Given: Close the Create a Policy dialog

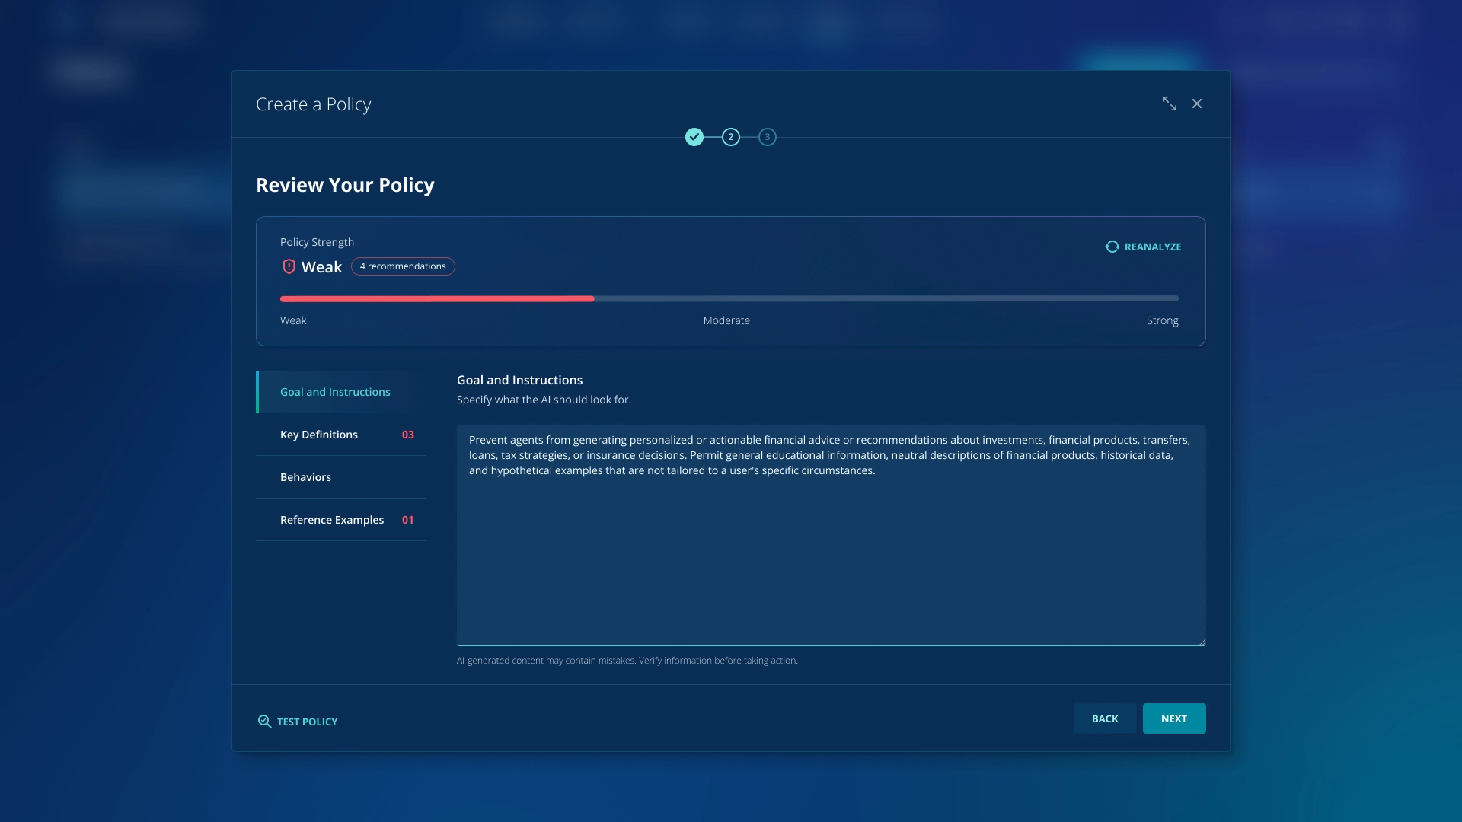Looking at the screenshot, I should 1197,104.
